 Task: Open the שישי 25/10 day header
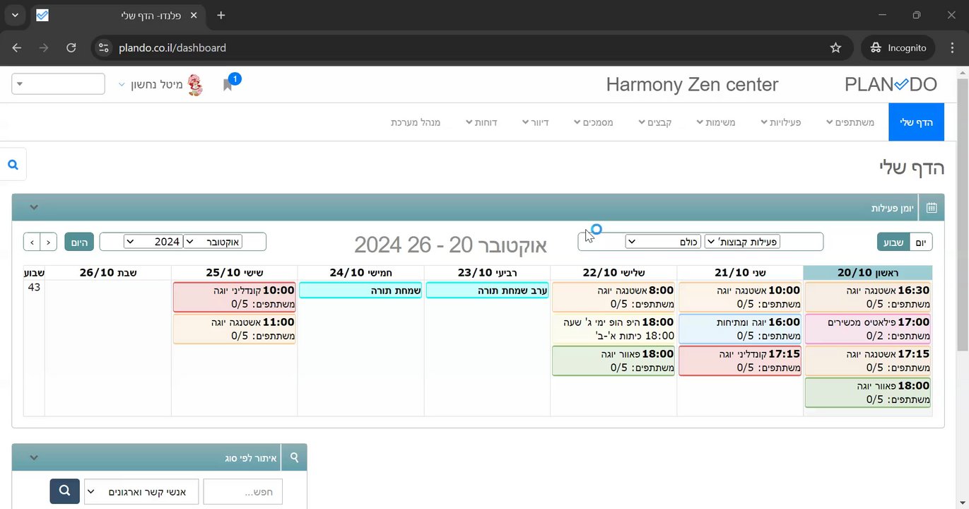coord(235,272)
